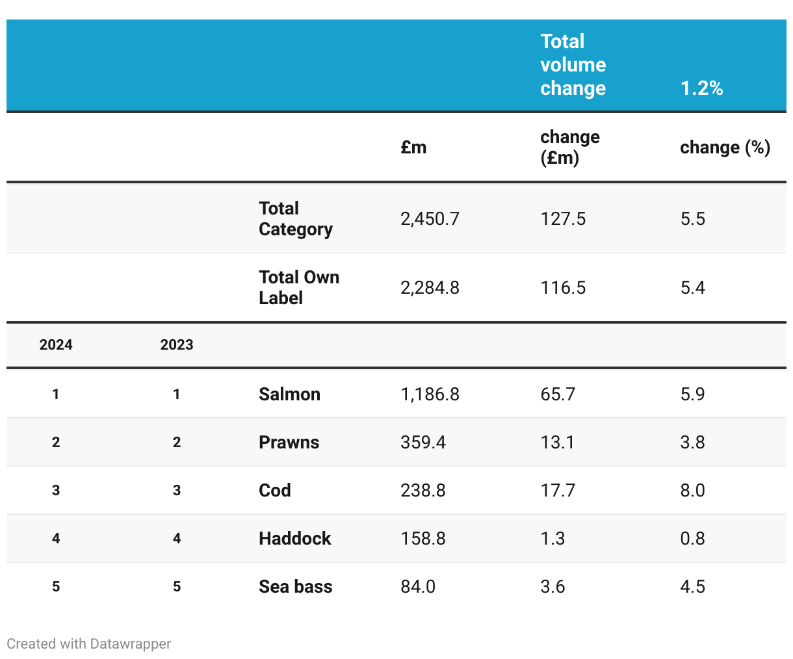Click the 'Created with Datawrapper' link
This screenshot has height=659, width=793.
click(x=89, y=644)
